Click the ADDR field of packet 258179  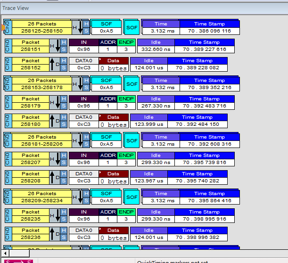(x=107, y=102)
